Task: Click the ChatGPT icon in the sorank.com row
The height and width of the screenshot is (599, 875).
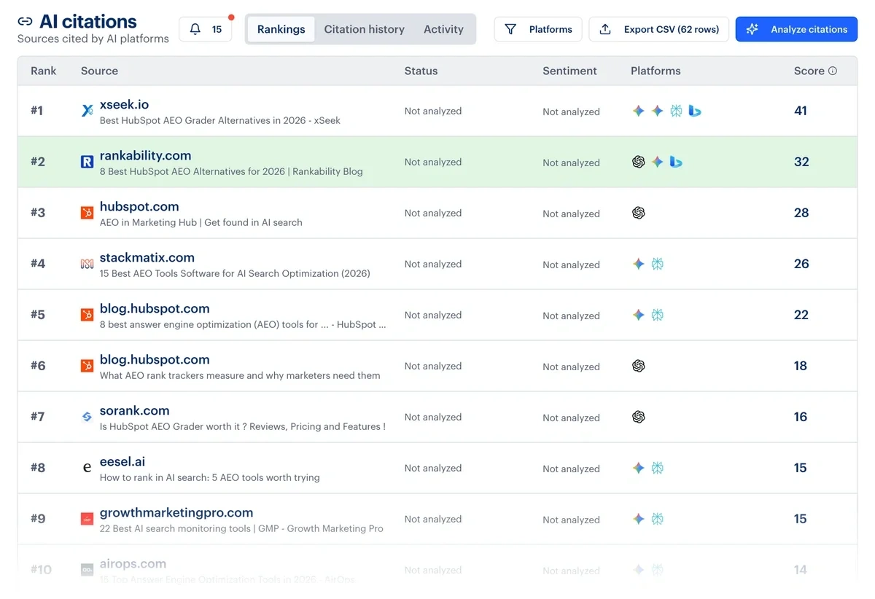Action: (x=639, y=417)
